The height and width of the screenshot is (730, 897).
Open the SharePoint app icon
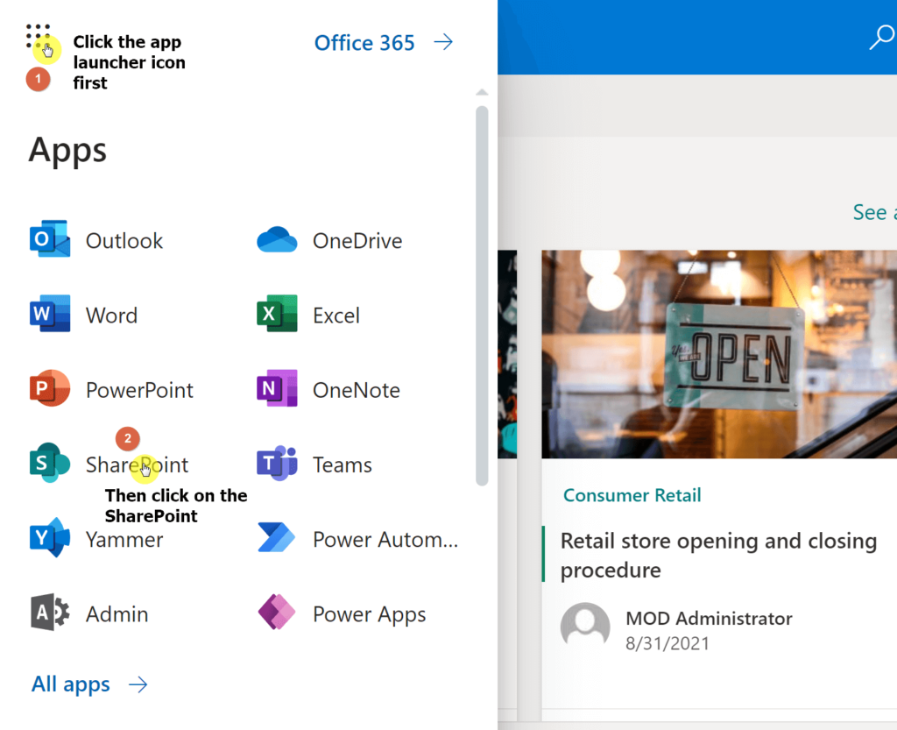[x=50, y=463]
